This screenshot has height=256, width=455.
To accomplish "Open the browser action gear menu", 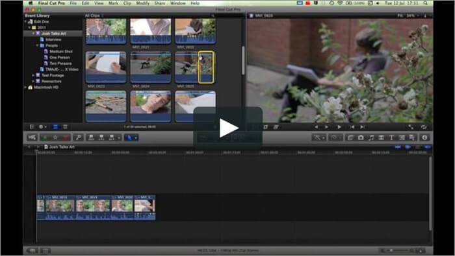I will click(42, 127).
